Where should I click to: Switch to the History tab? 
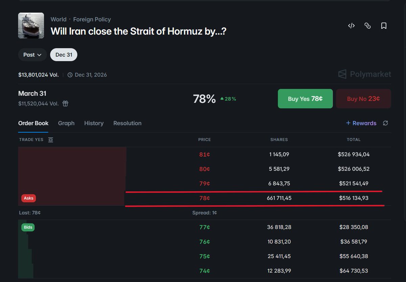pos(94,123)
